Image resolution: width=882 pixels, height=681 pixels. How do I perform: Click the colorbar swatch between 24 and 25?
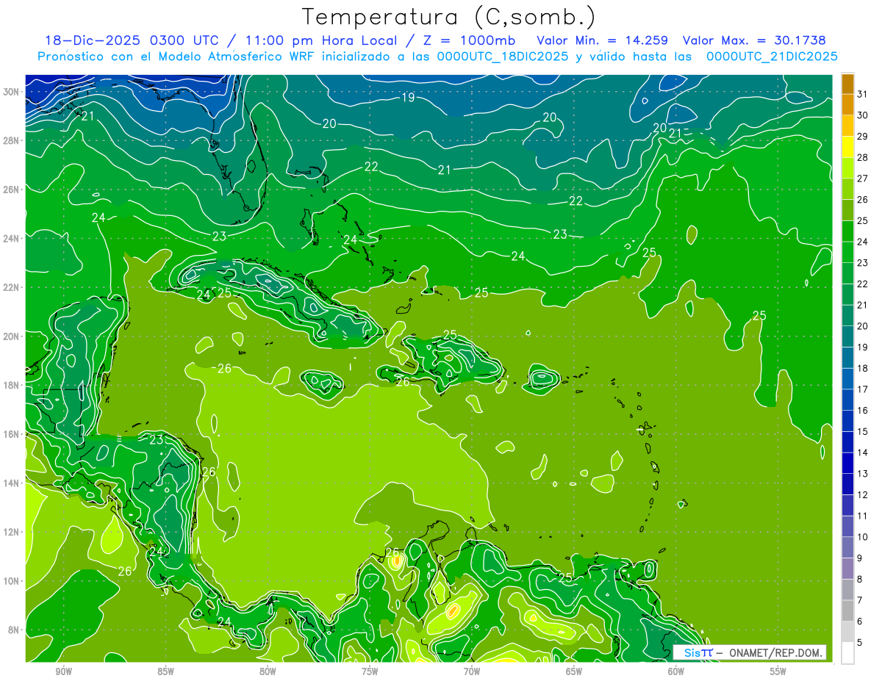[847, 231]
